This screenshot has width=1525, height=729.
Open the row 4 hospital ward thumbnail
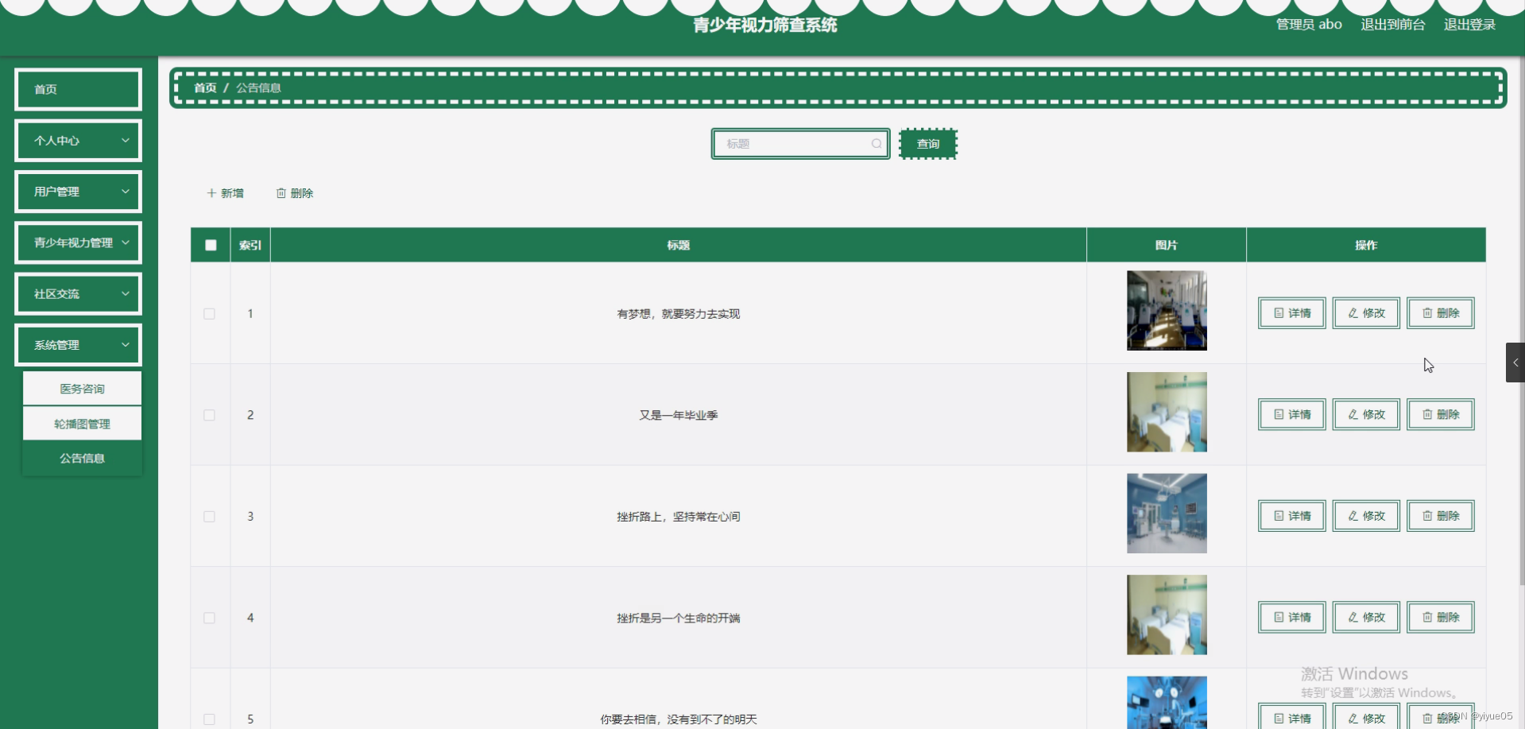pyautogui.click(x=1167, y=615)
